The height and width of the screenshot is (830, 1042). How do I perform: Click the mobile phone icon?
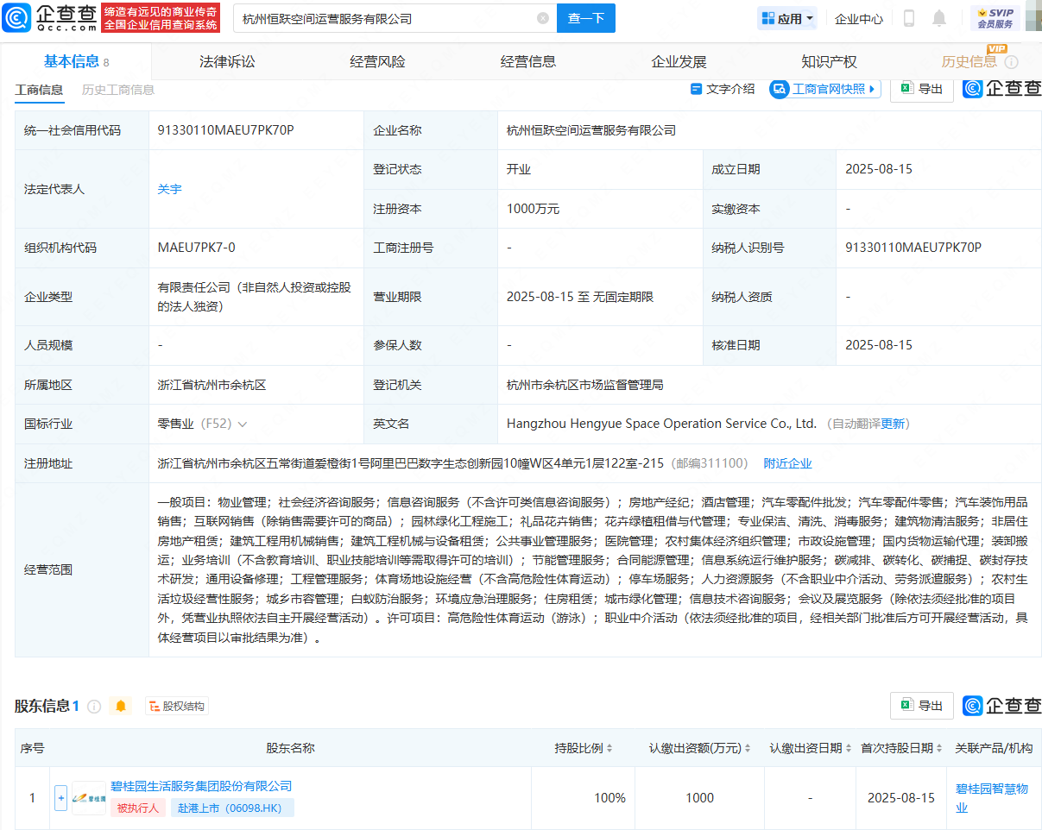pos(909,18)
